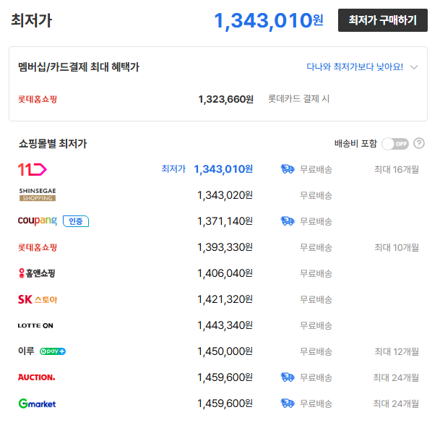This screenshot has width=440, height=428.
Task: Click the 최저가 label beside 11st price
Action: click(x=173, y=168)
